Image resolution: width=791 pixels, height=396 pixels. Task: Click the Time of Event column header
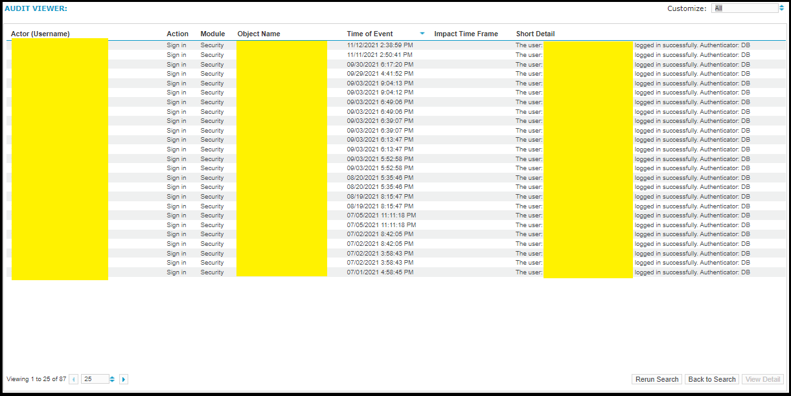370,34
